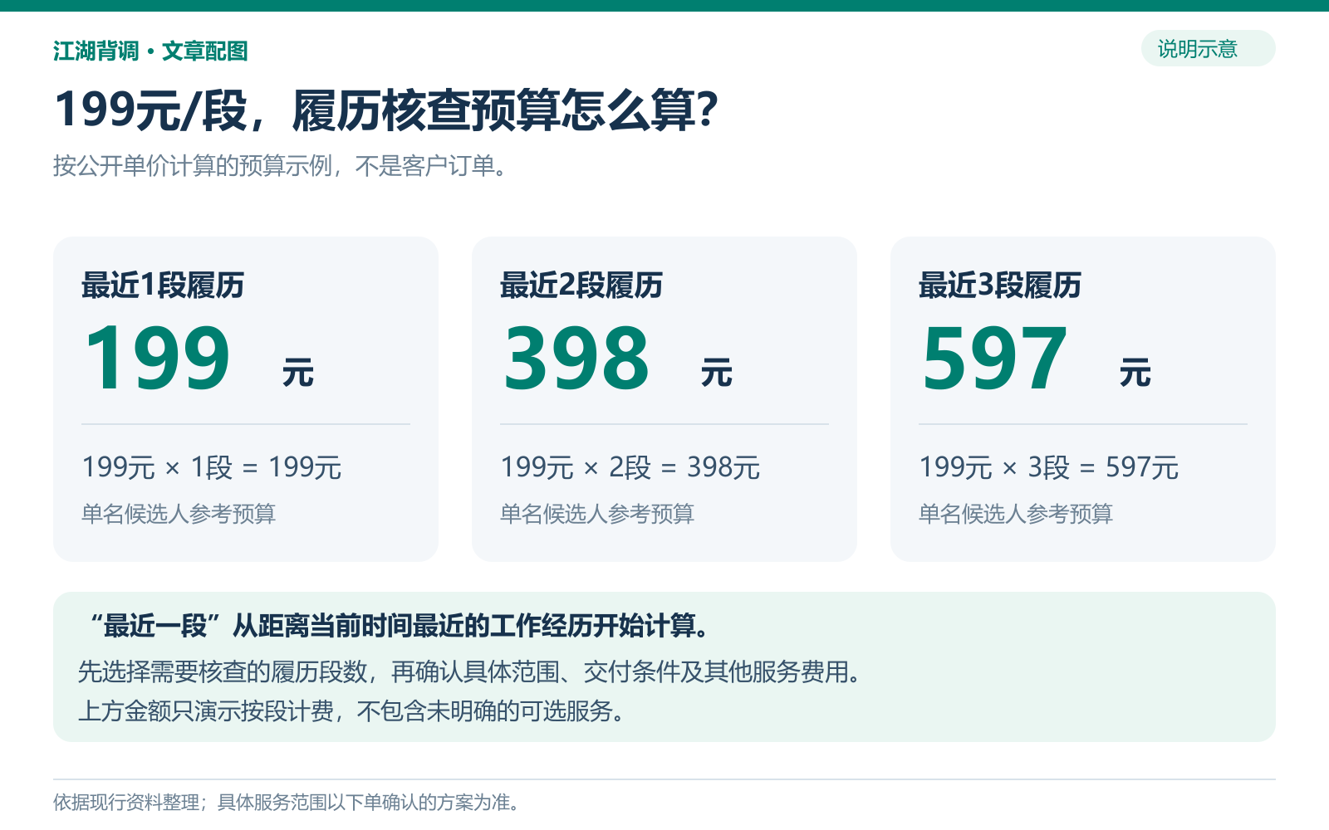The height and width of the screenshot is (830, 1329).
Task: Click the 说明示意 badge
Action: pyautogui.click(x=1208, y=49)
